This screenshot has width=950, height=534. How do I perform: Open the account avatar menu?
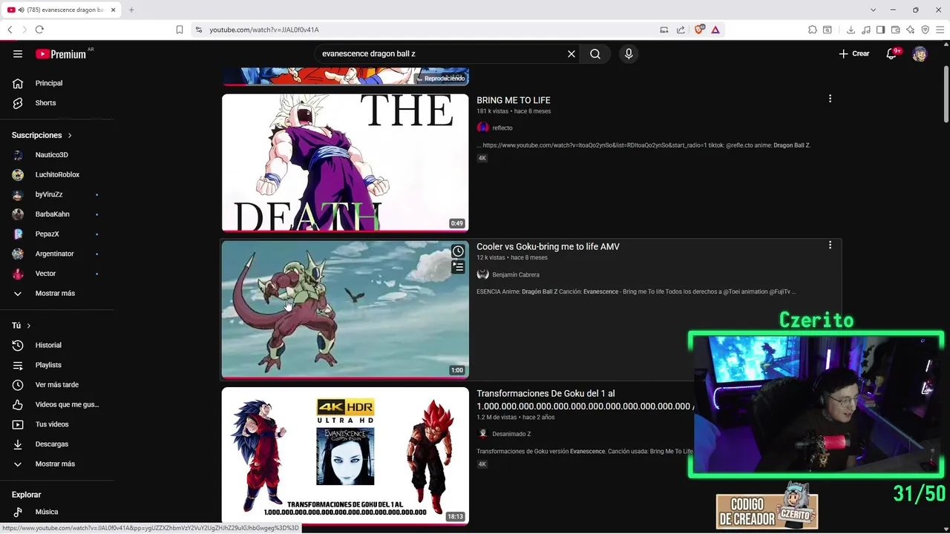pyautogui.click(x=920, y=53)
